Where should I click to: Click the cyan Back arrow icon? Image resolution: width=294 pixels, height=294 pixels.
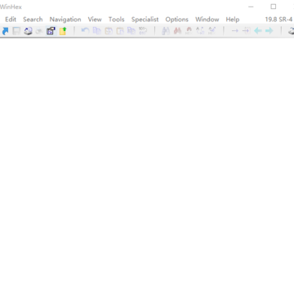tap(258, 31)
